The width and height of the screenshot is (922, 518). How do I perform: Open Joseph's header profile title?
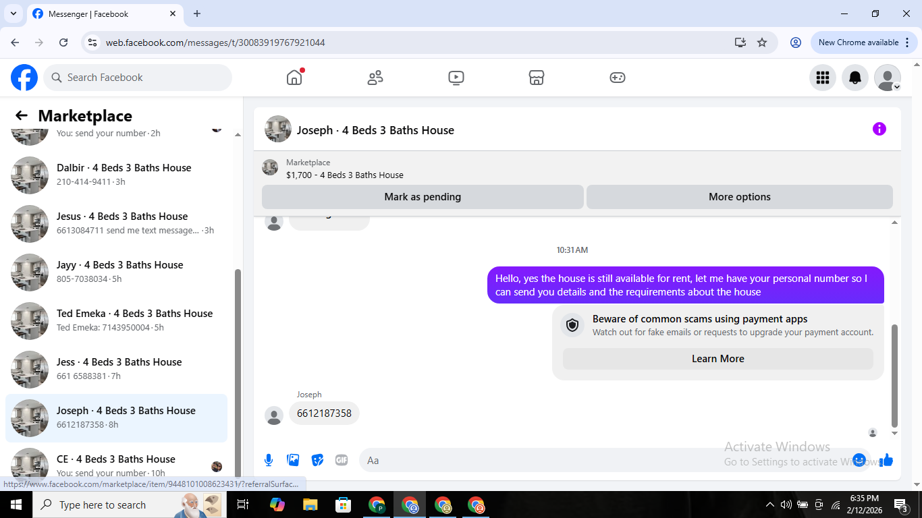tap(375, 130)
